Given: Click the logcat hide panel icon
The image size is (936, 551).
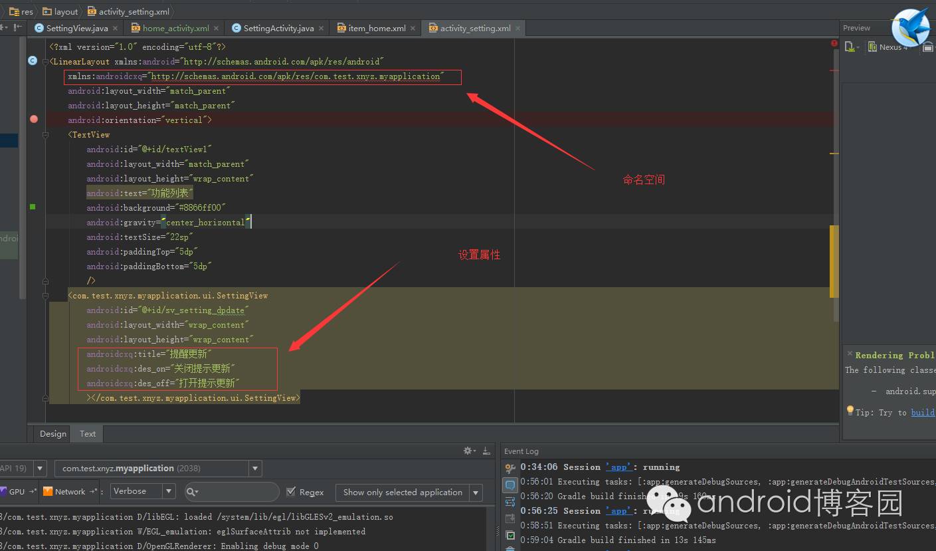Looking at the screenshot, I should (x=487, y=451).
